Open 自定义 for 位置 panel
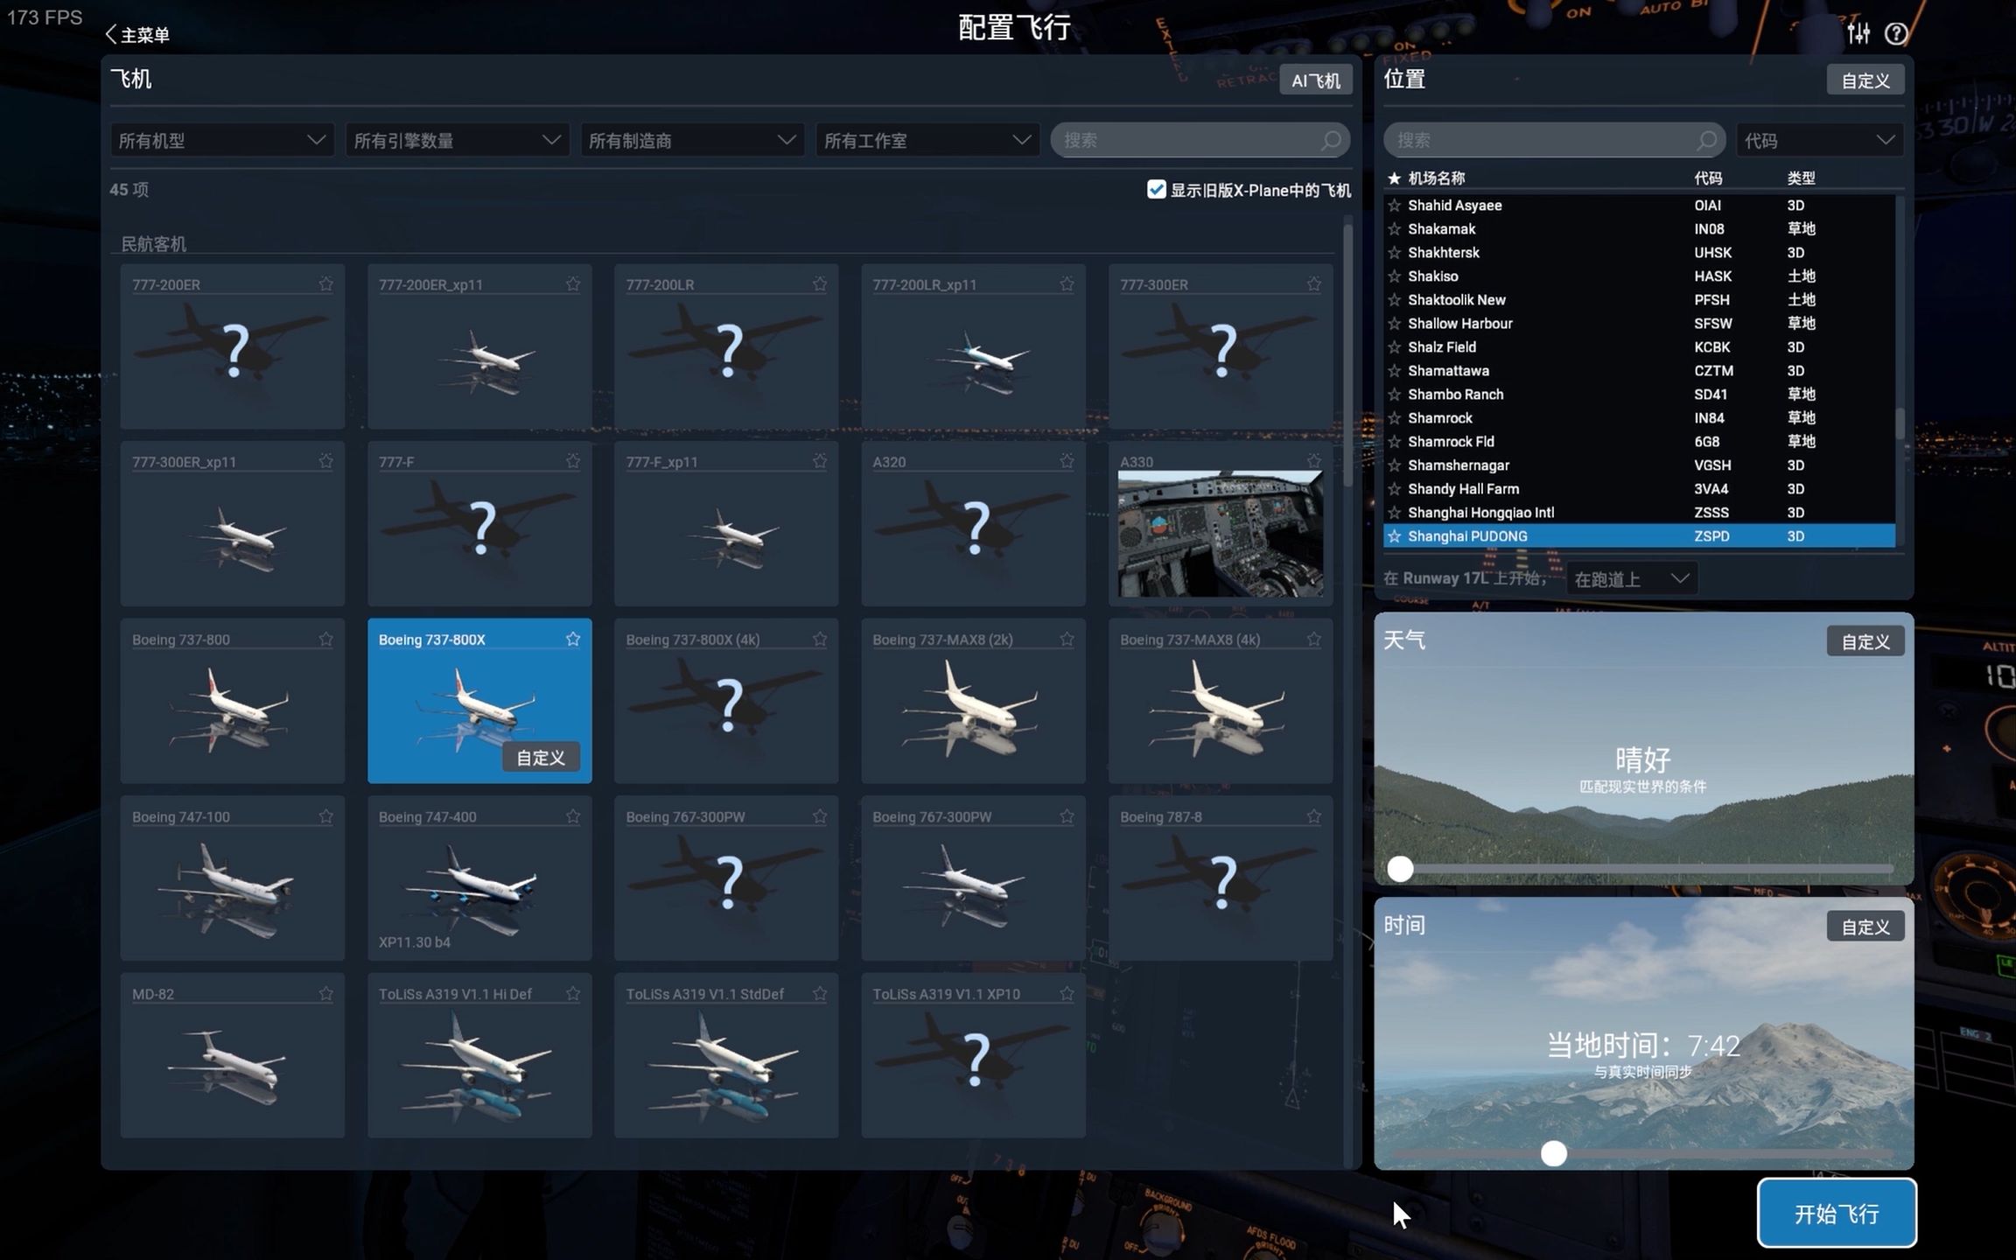The width and height of the screenshot is (2016, 1260). pos(1865,80)
